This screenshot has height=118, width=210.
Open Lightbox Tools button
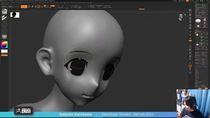pyautogui.click(x=201, y=16)
